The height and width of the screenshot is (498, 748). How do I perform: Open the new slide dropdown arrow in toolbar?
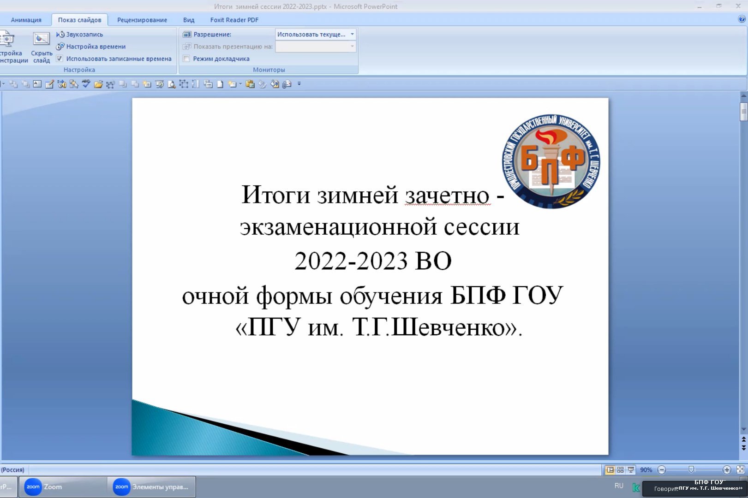click(x=240, y=84)
